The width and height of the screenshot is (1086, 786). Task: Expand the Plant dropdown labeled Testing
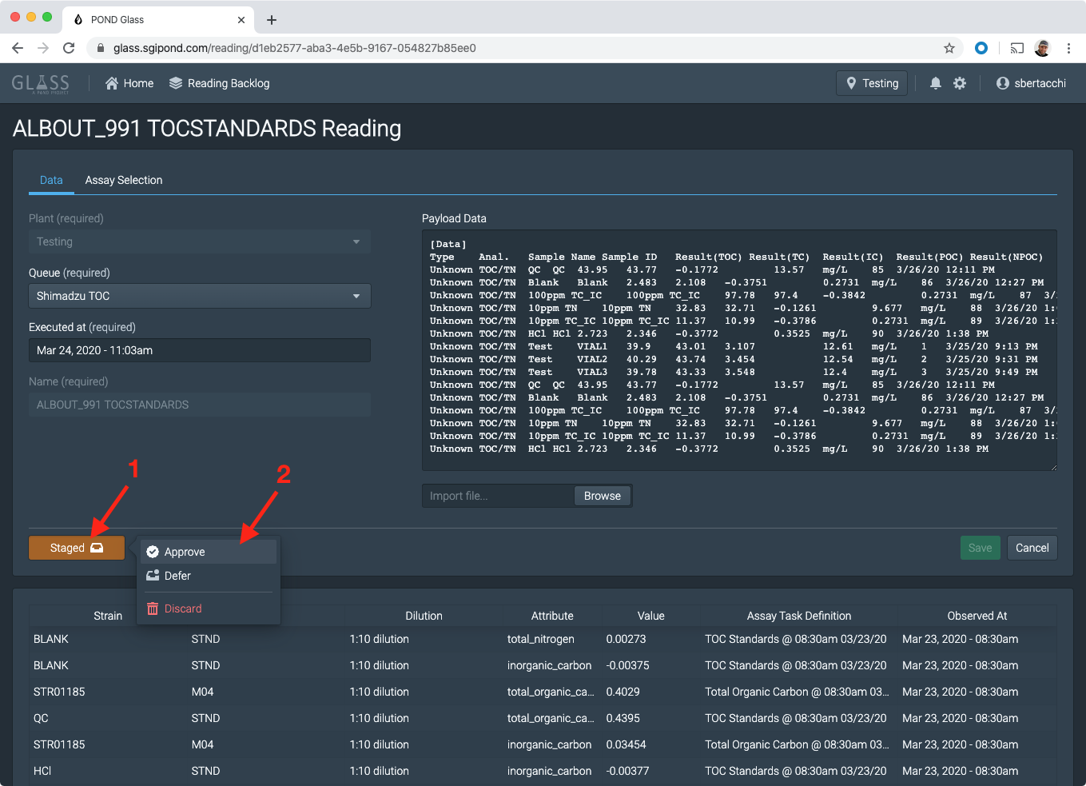tap(198, 241)
